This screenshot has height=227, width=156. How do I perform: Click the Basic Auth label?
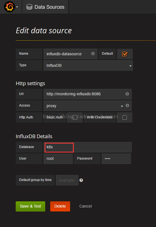tap(55, 117)
